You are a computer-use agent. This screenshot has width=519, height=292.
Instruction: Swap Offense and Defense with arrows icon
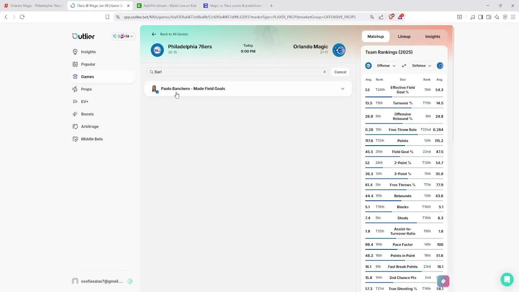404,66
